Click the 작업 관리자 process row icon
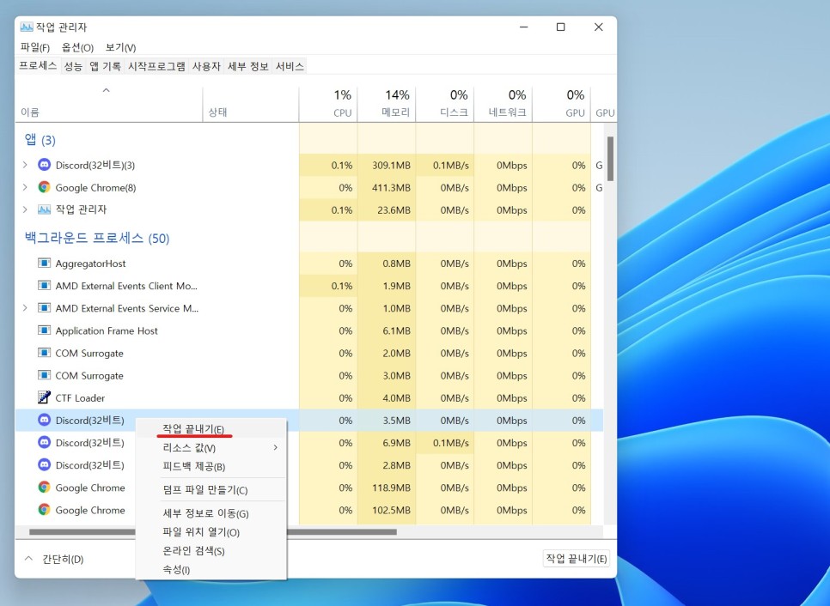The width and height of the screenshot is (830, 606). click(44, 209)
